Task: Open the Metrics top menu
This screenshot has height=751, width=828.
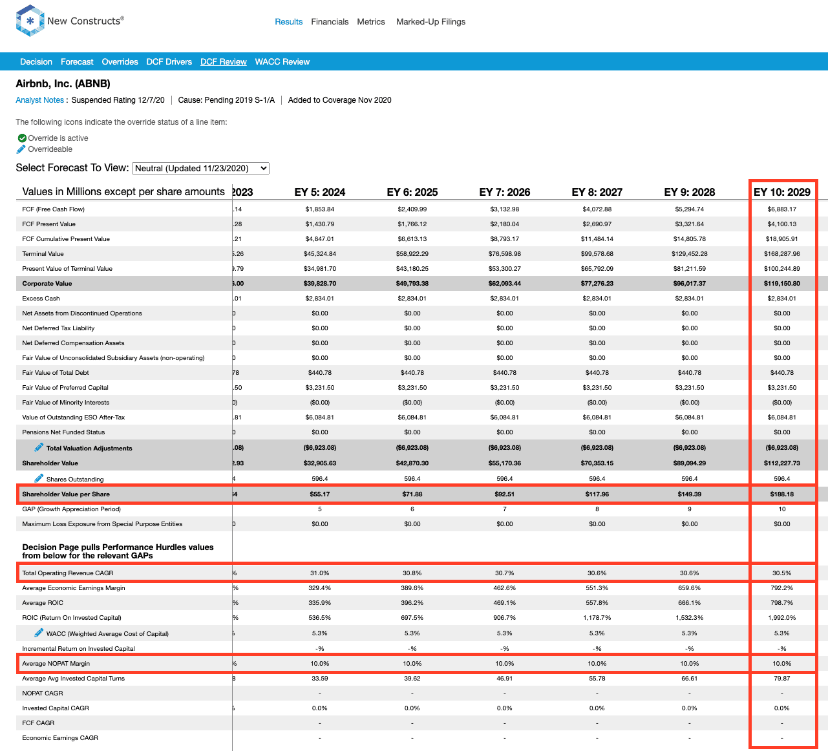Action: coord(371,22)
